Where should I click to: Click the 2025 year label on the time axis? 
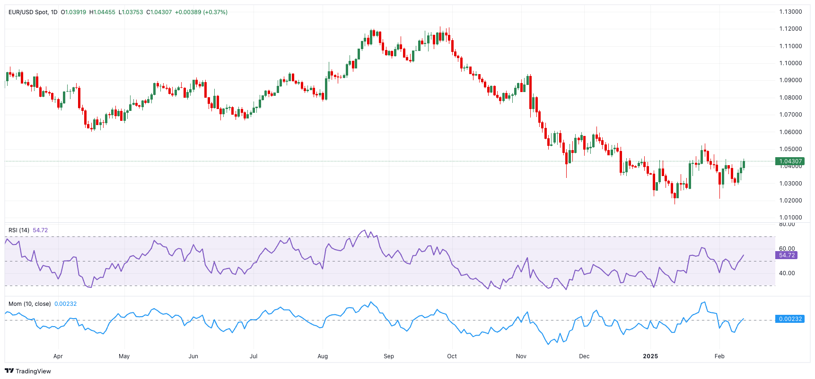pos(650,356)
